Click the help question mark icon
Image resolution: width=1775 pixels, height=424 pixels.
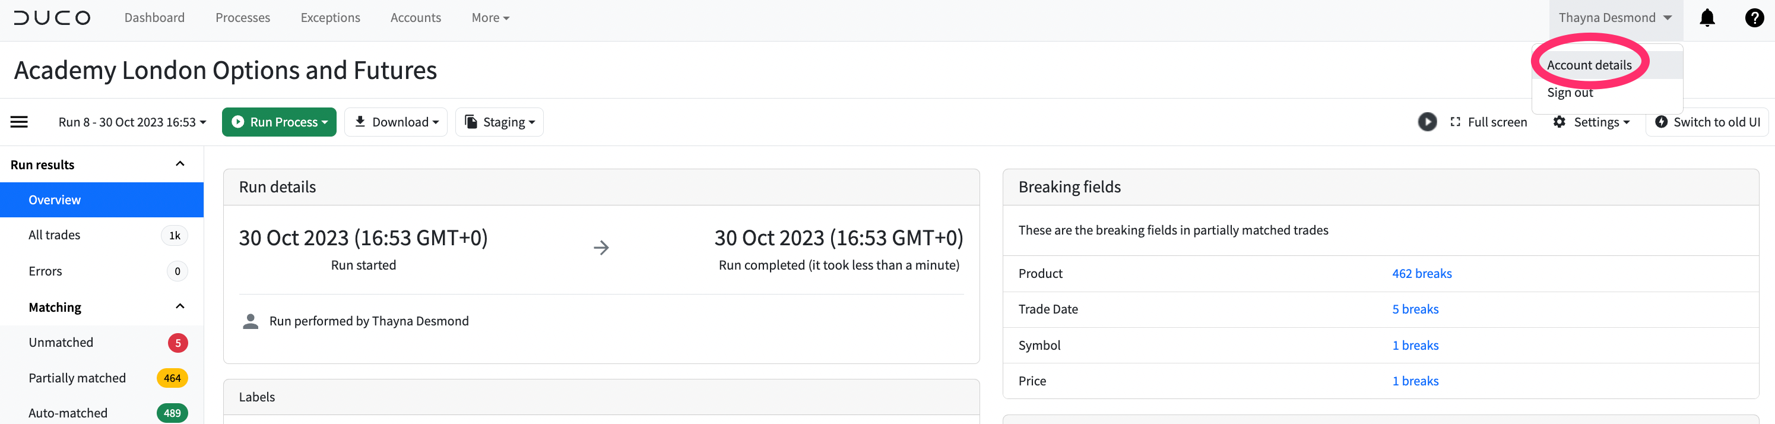click(x=1754, y=18)
